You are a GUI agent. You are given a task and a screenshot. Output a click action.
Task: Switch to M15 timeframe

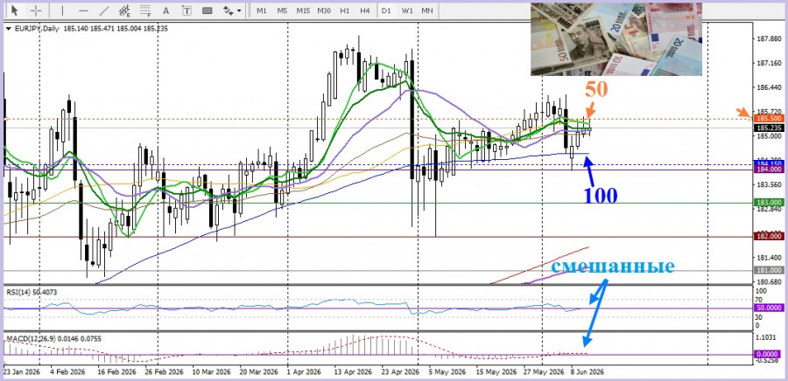(x=303, y=10)
